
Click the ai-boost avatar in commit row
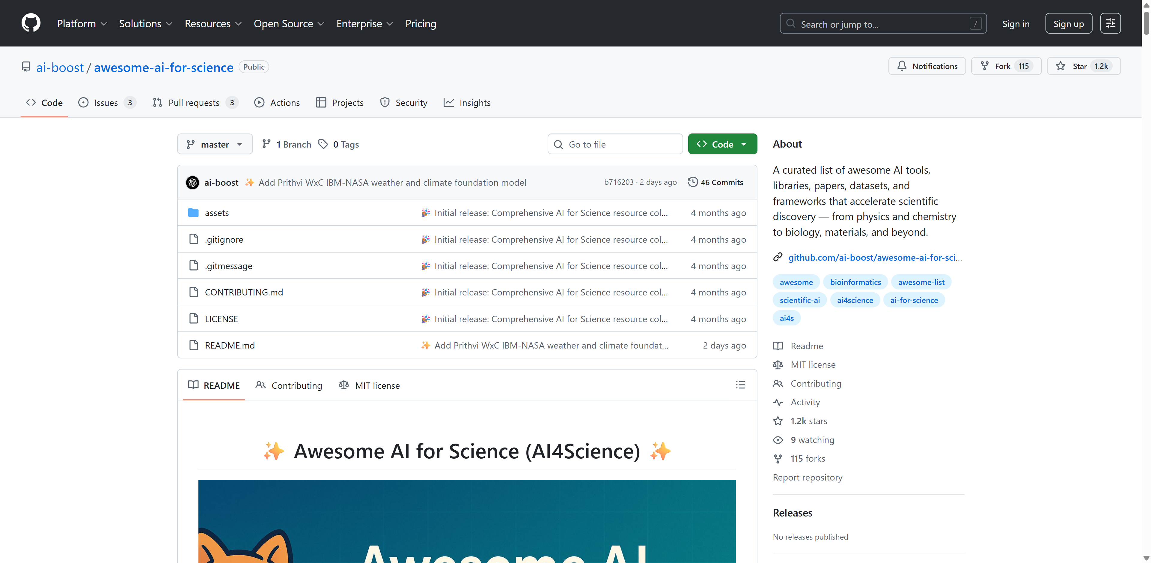(x=192, y=182)
